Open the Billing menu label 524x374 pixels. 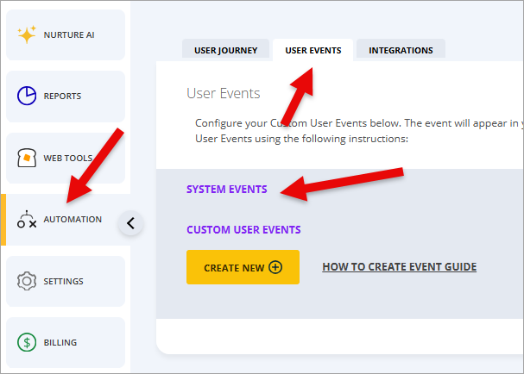tap(60, 342)
